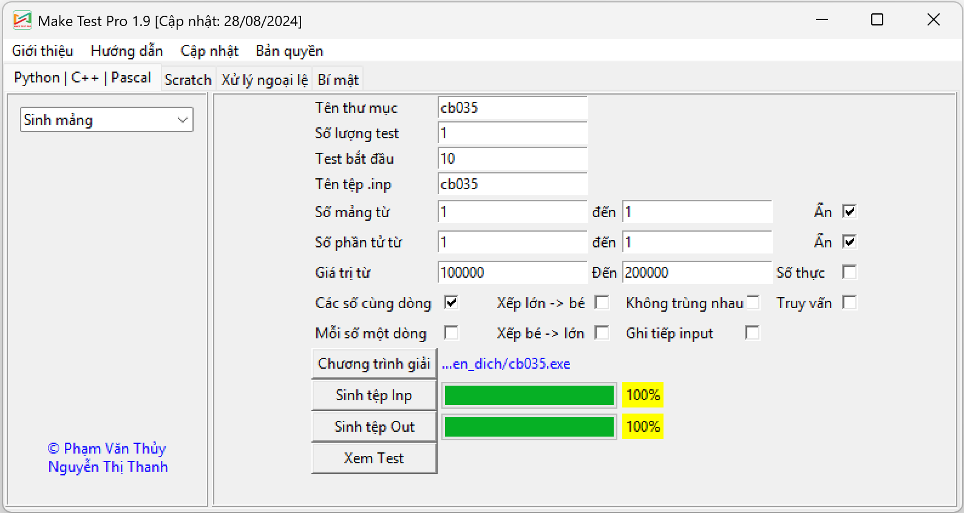Click the Số mảng từ field
This screenshot has height=513, width=964.
(513, 212)
